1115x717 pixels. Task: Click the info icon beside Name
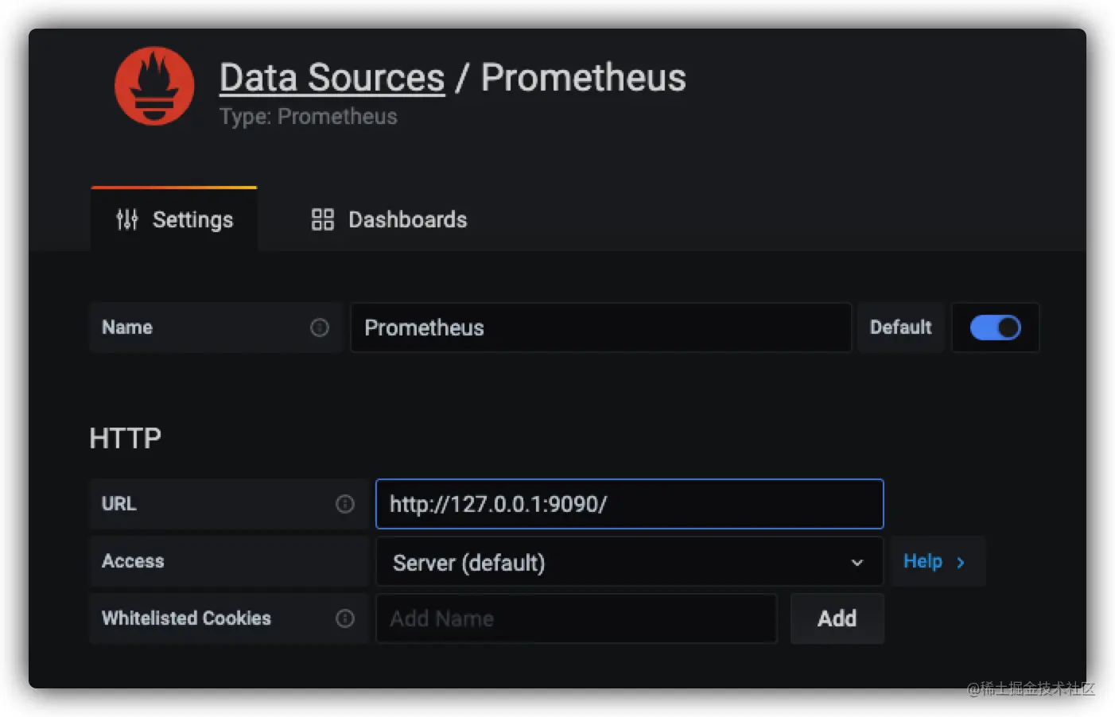(320, 327)
